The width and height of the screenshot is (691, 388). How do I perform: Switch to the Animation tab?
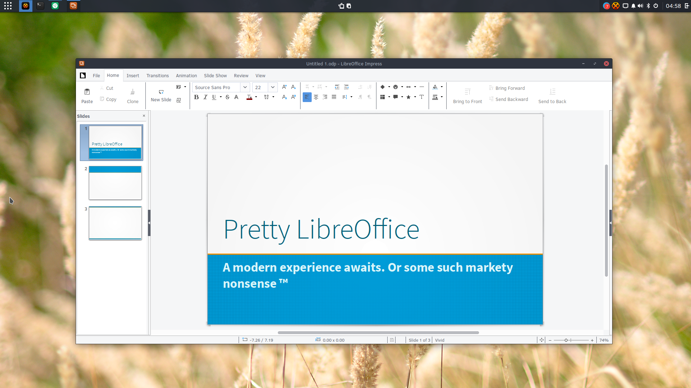(186, 75)
